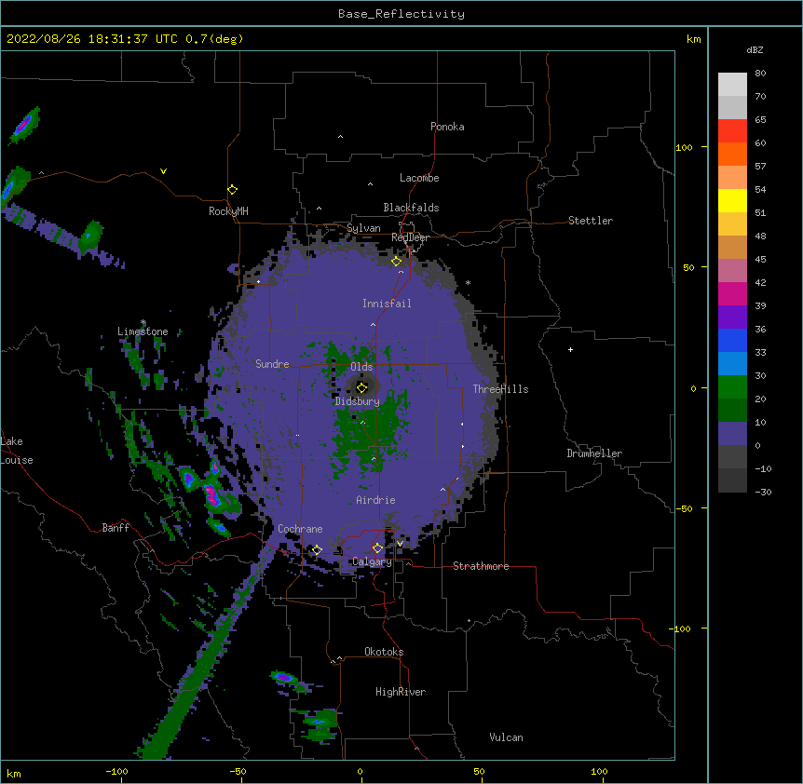Image resolution: width=803 pixels, height=784 pixels.
Task: Click the Sylvan label
Action: click(363, 228)
